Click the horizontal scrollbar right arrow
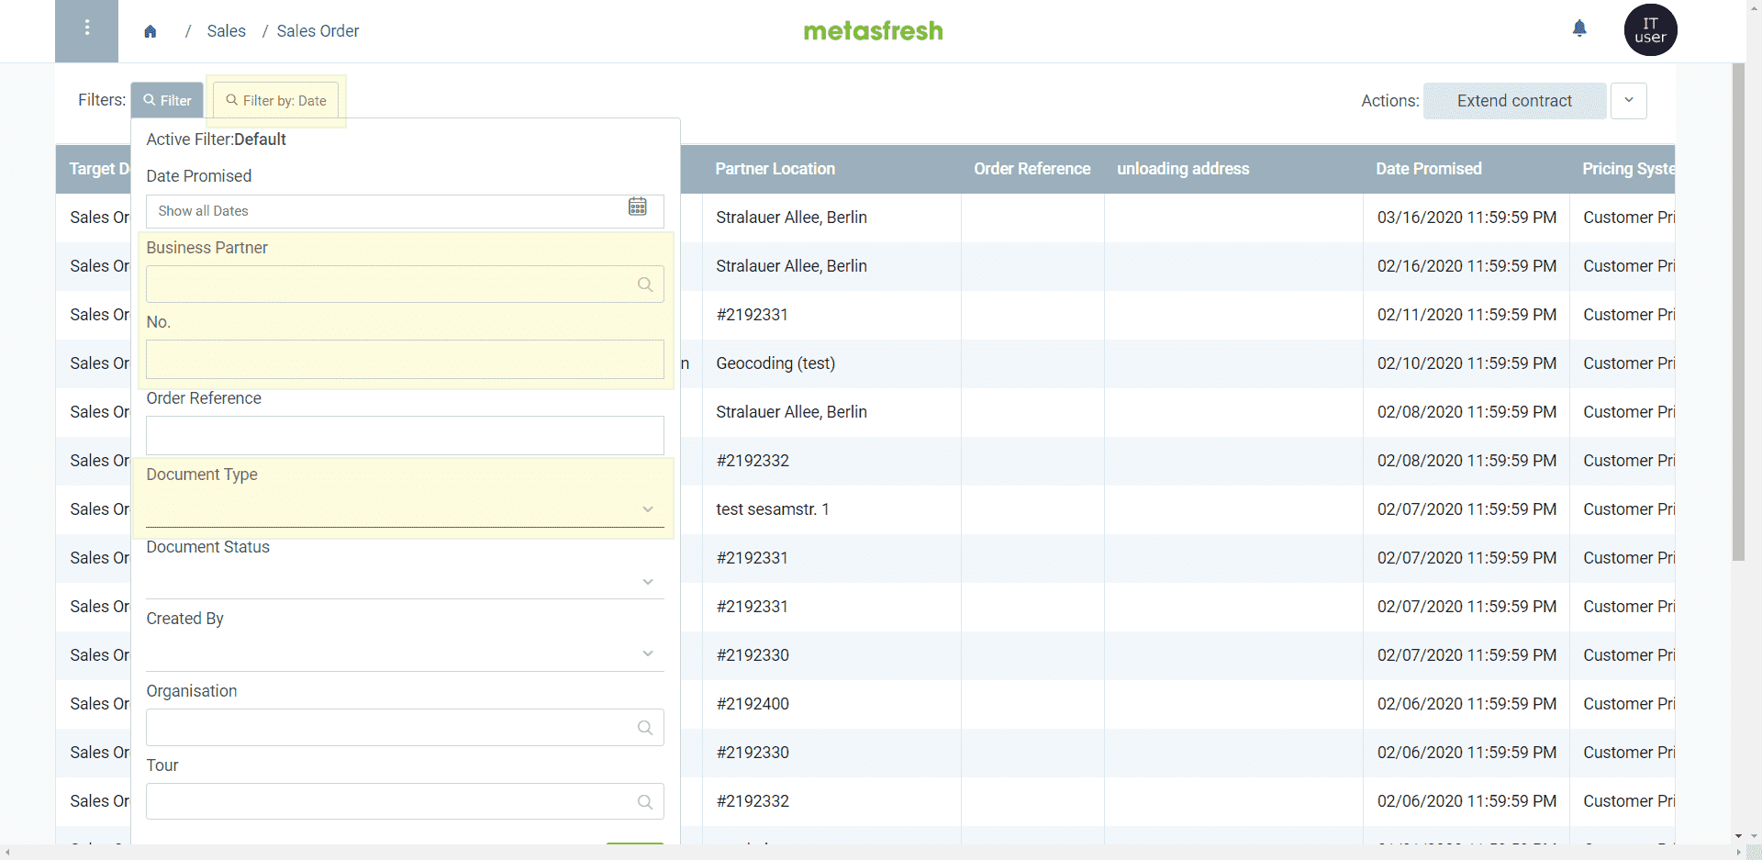Image resolution: width=1762 pixels, height=860 pixels. point(1738,853)
